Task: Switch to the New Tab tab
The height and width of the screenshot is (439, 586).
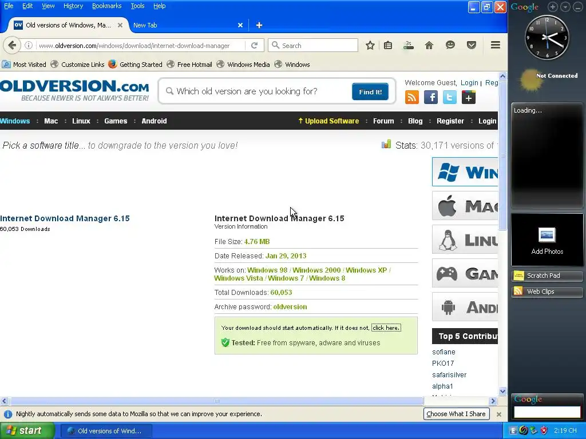Action: point(187,25)
